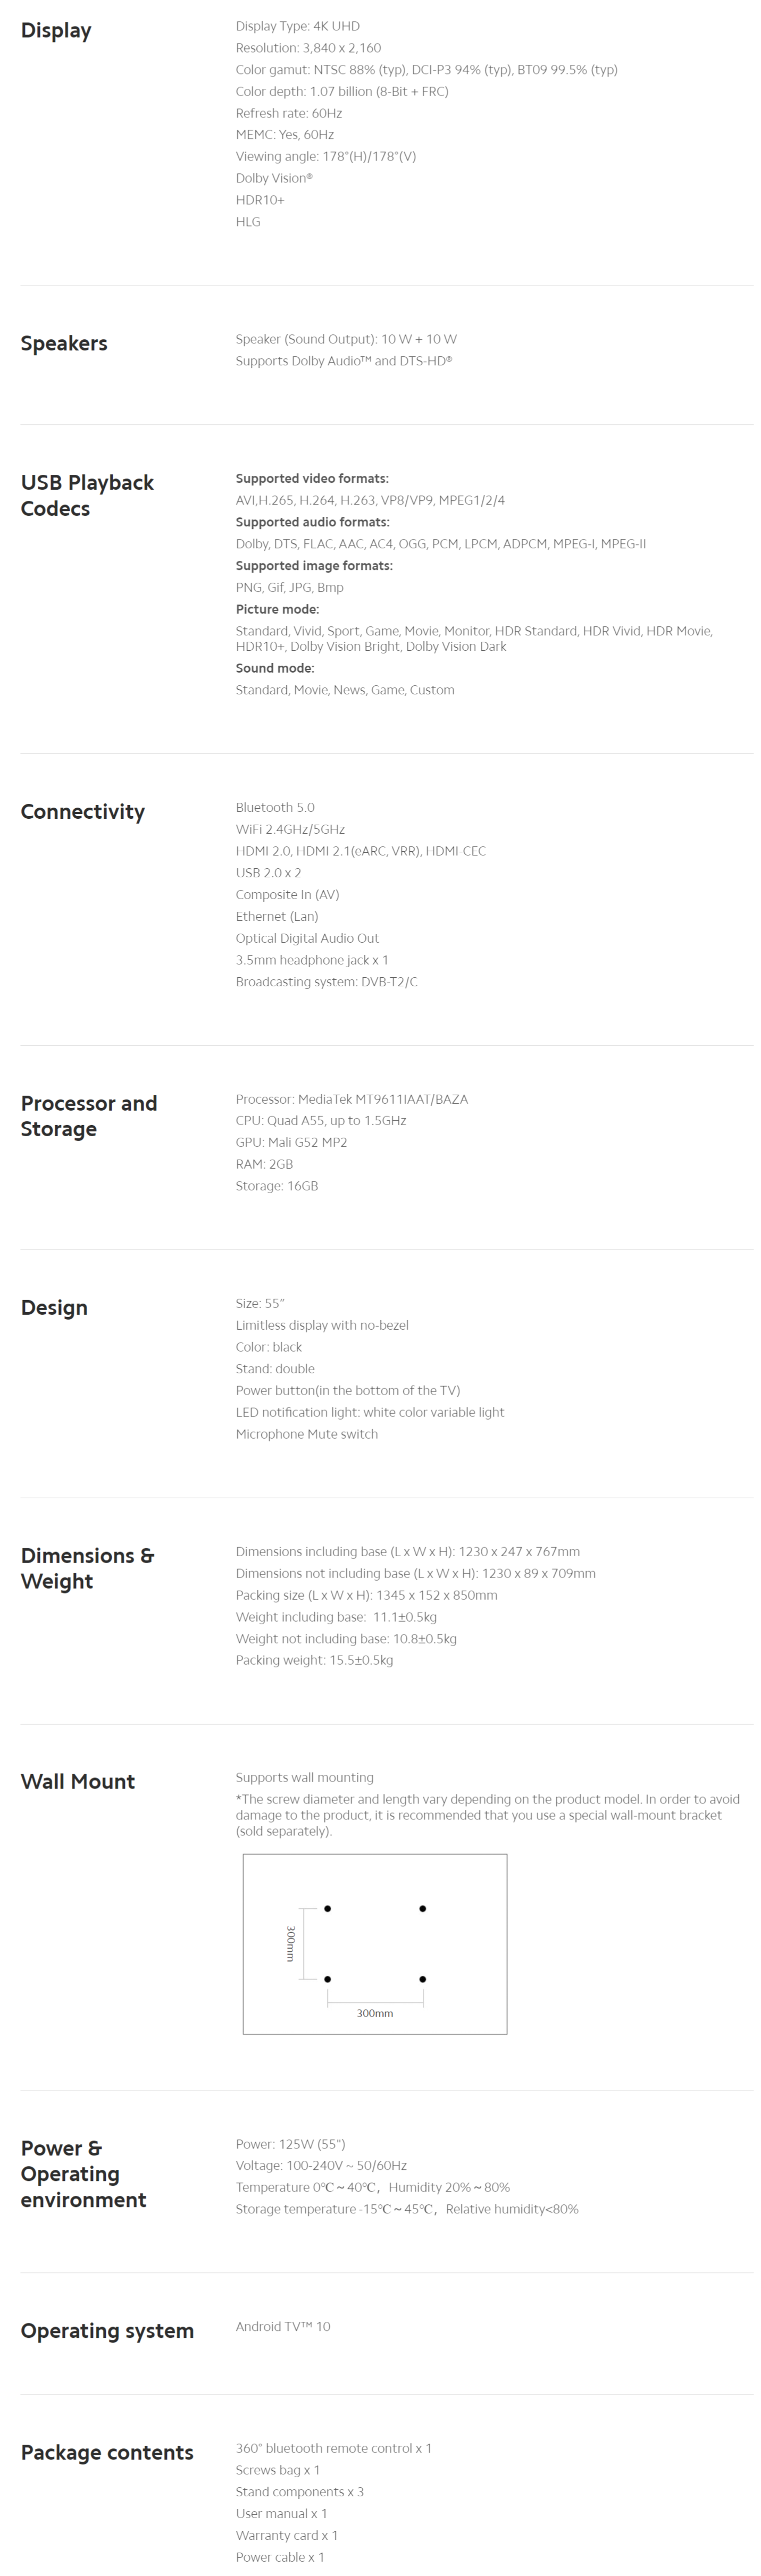761x2576 pixels.
Task: Click the Wall Mount heading
Action: [x=78, y=1781]
